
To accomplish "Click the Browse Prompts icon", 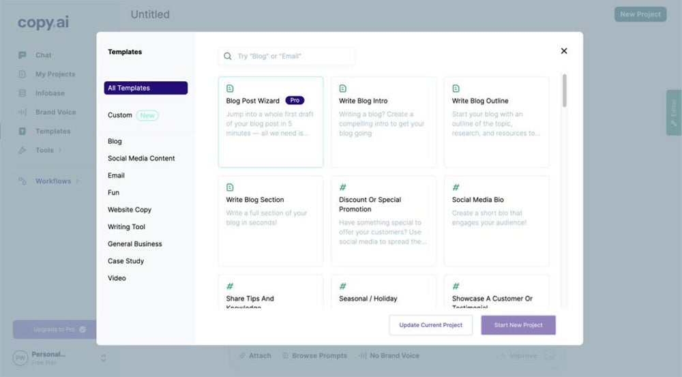I will 286,356.
